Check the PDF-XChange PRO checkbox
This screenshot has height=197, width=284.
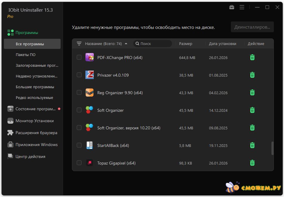point(79,58)
